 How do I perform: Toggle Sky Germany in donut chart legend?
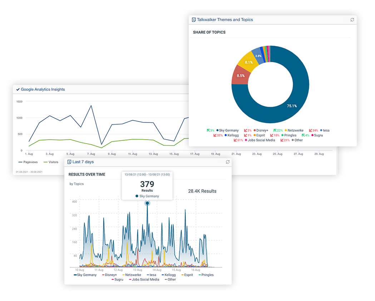click(227, 130)
